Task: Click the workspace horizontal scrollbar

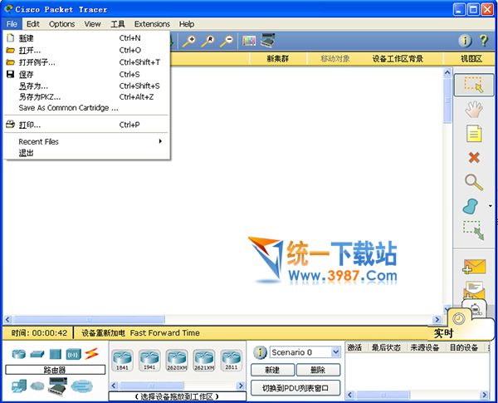Action: [224, 319]
